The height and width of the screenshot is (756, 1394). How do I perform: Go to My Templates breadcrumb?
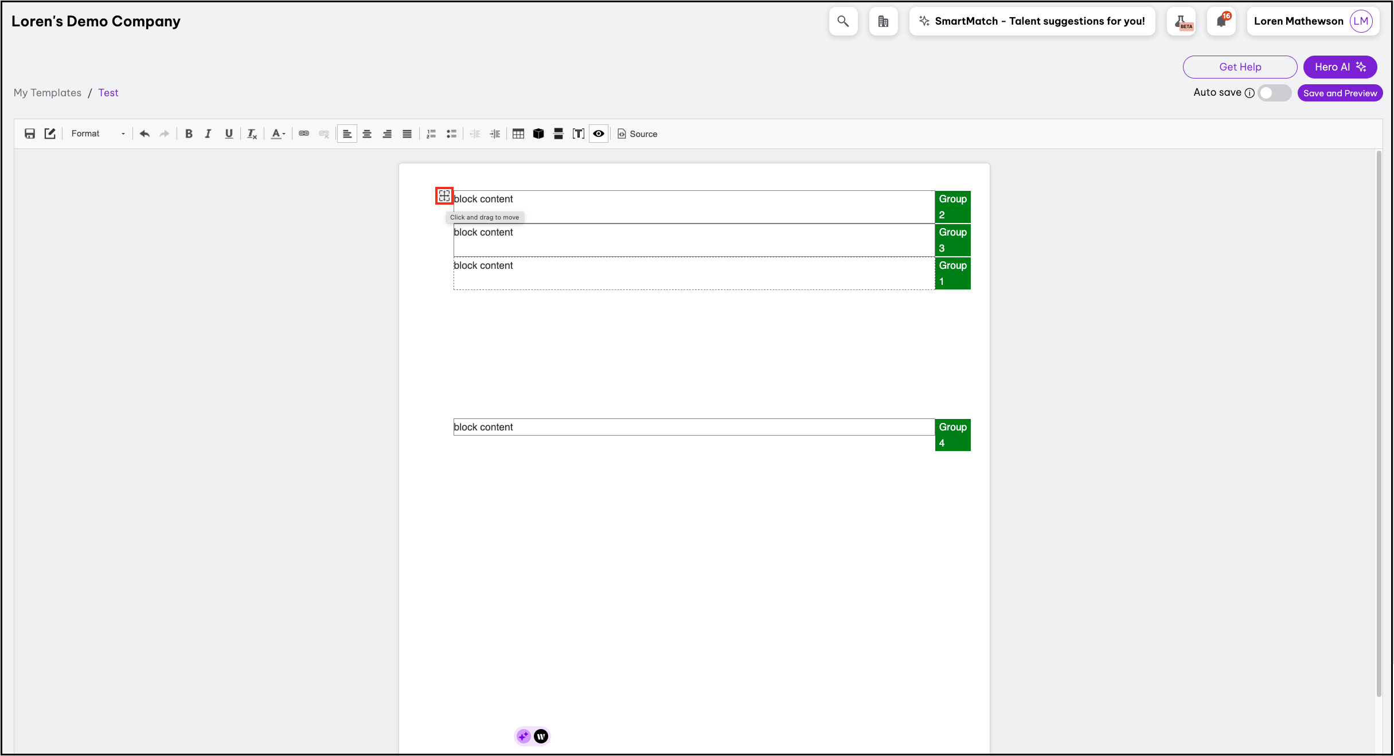[48, 93]
